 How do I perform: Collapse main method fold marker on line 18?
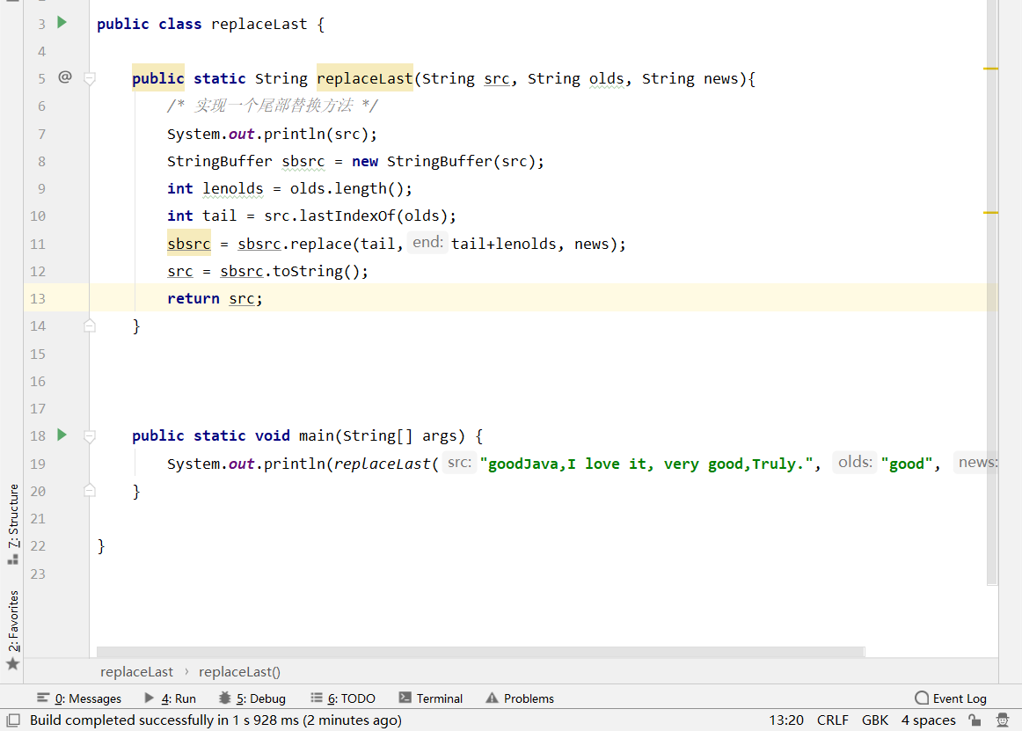pyautogui.click(x=90, y=436)
